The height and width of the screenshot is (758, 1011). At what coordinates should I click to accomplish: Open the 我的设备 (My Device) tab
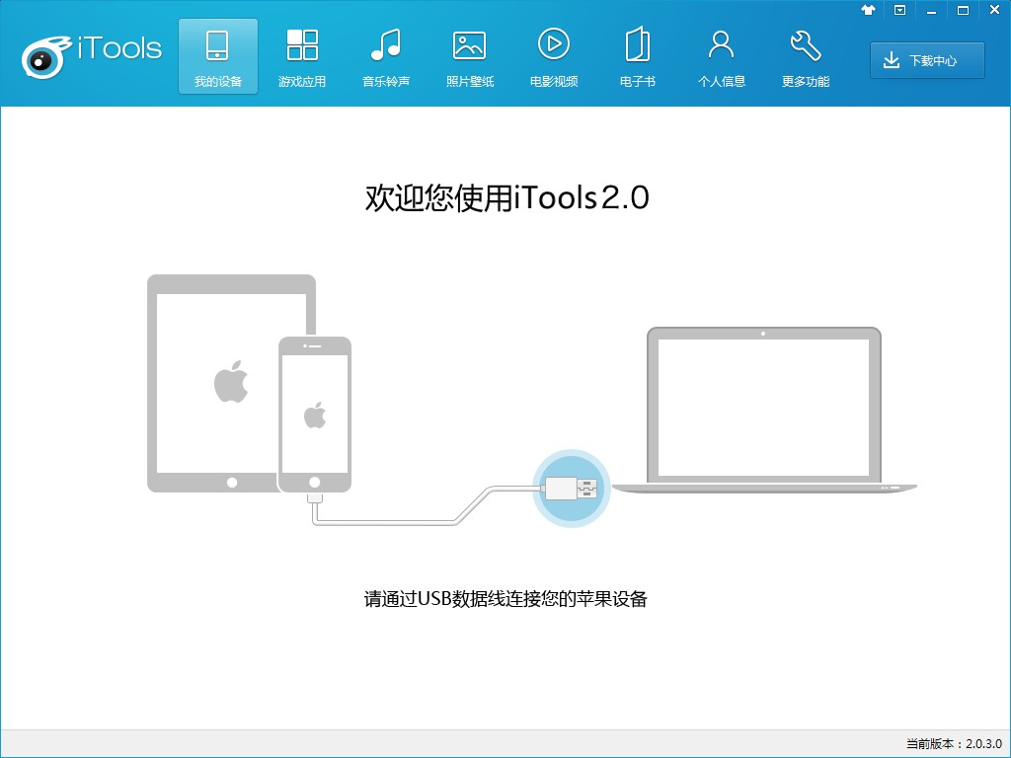tap(217, 56)
